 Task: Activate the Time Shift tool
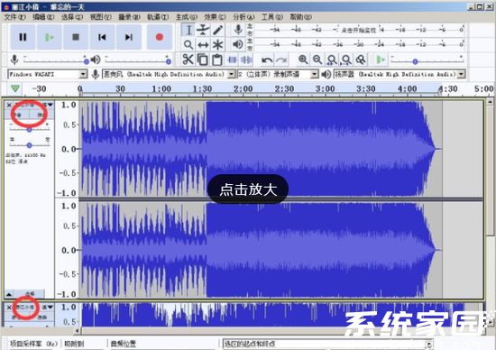point(203,45)
